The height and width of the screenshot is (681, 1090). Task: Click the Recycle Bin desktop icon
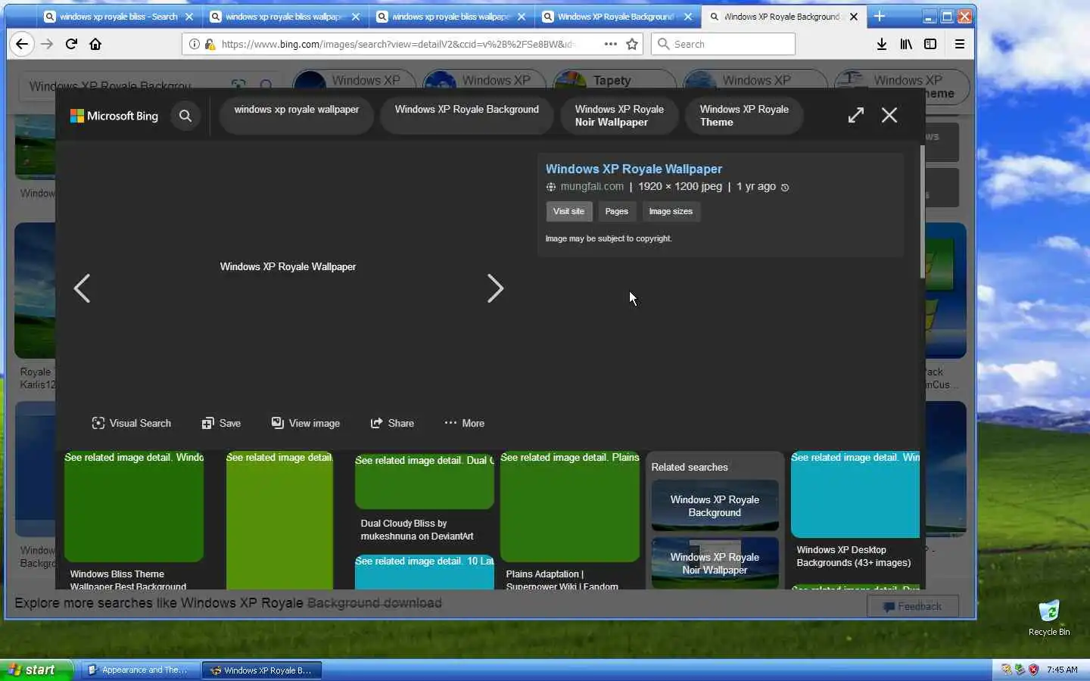[x=1049, y=618]
